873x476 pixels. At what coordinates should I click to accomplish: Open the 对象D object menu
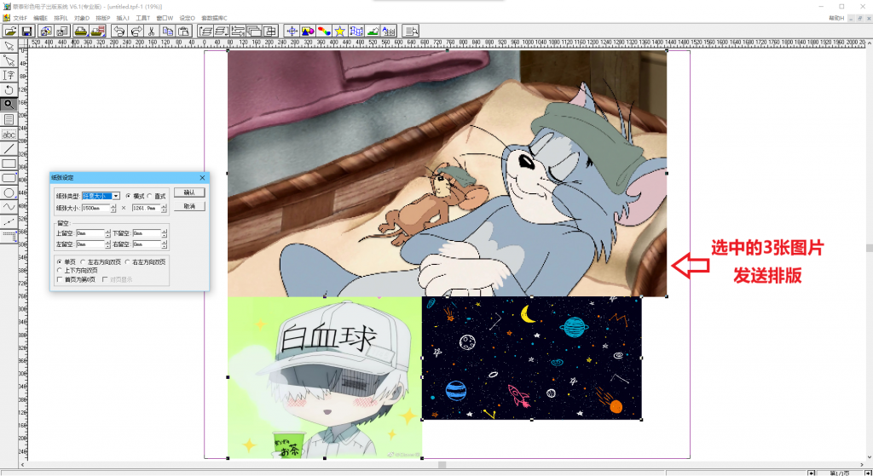pyautogui.click(x=82, y=18)
